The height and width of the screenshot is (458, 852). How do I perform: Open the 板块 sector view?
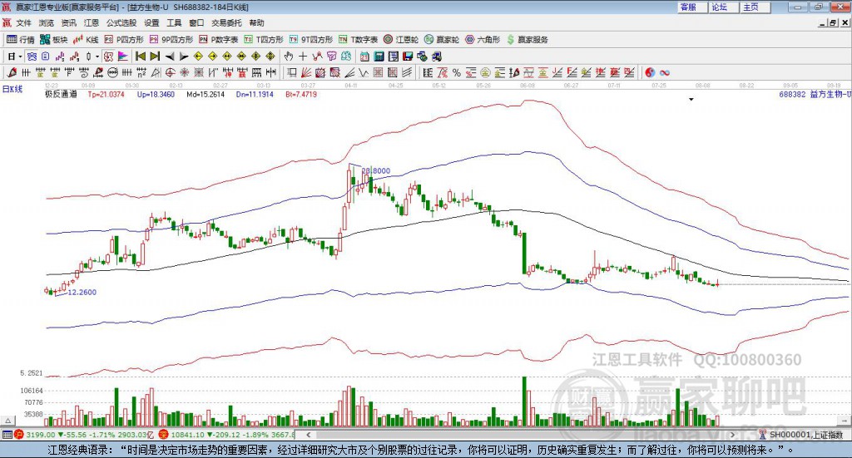coord(54,40)
